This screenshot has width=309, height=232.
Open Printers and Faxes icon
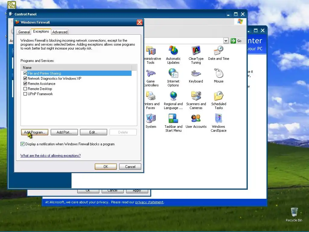(x=151, y=96)
